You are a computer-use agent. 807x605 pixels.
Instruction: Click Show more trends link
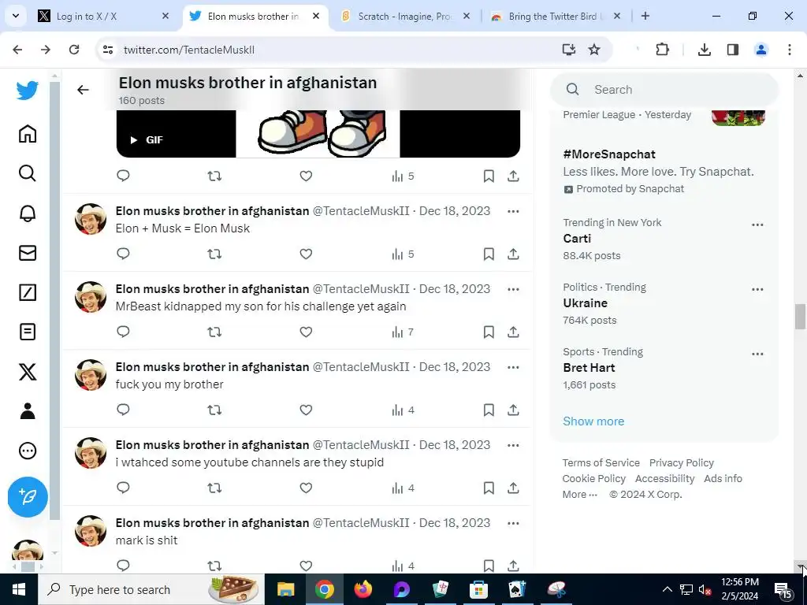coord(593,421)
